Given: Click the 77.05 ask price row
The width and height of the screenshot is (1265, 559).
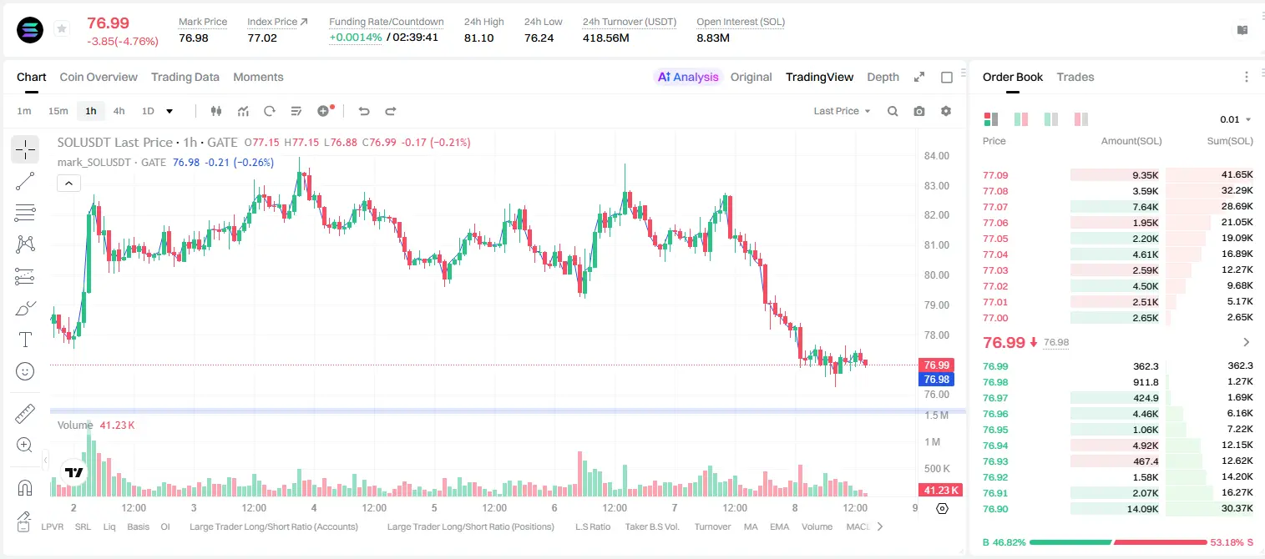Looking at the screenshot, I should (1118, 239).
